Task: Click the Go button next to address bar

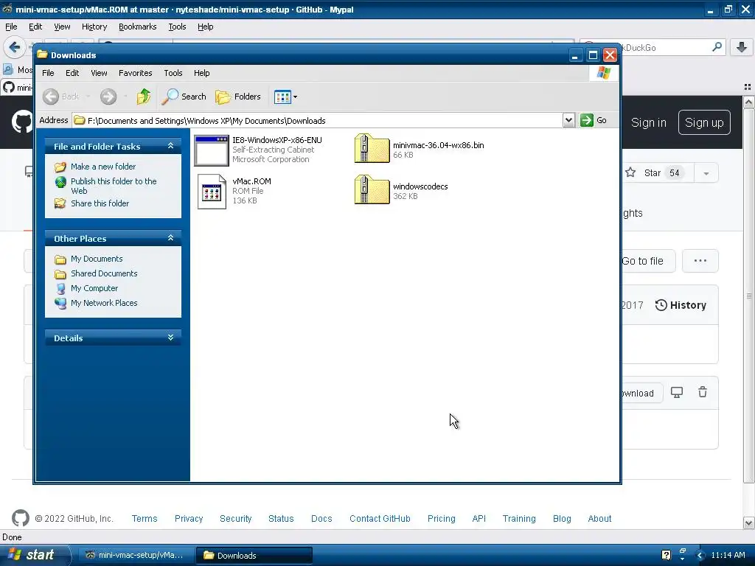Action: pos(594,120)
